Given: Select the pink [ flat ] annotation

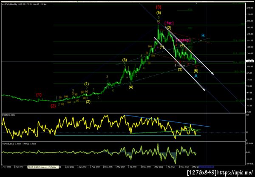Looking at the screenshot, I should (x=169, y=24).
